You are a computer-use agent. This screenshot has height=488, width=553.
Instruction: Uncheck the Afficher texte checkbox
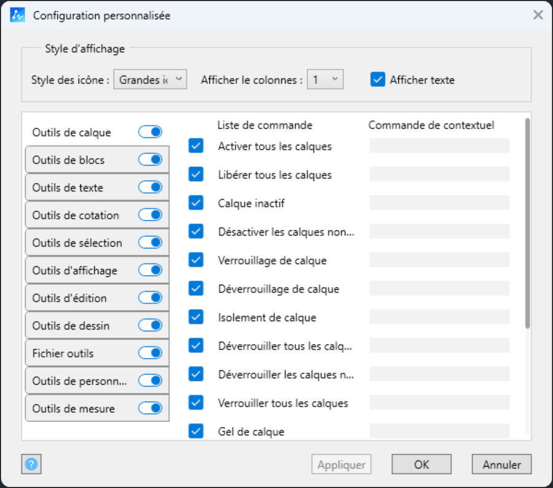click(378, 80)
